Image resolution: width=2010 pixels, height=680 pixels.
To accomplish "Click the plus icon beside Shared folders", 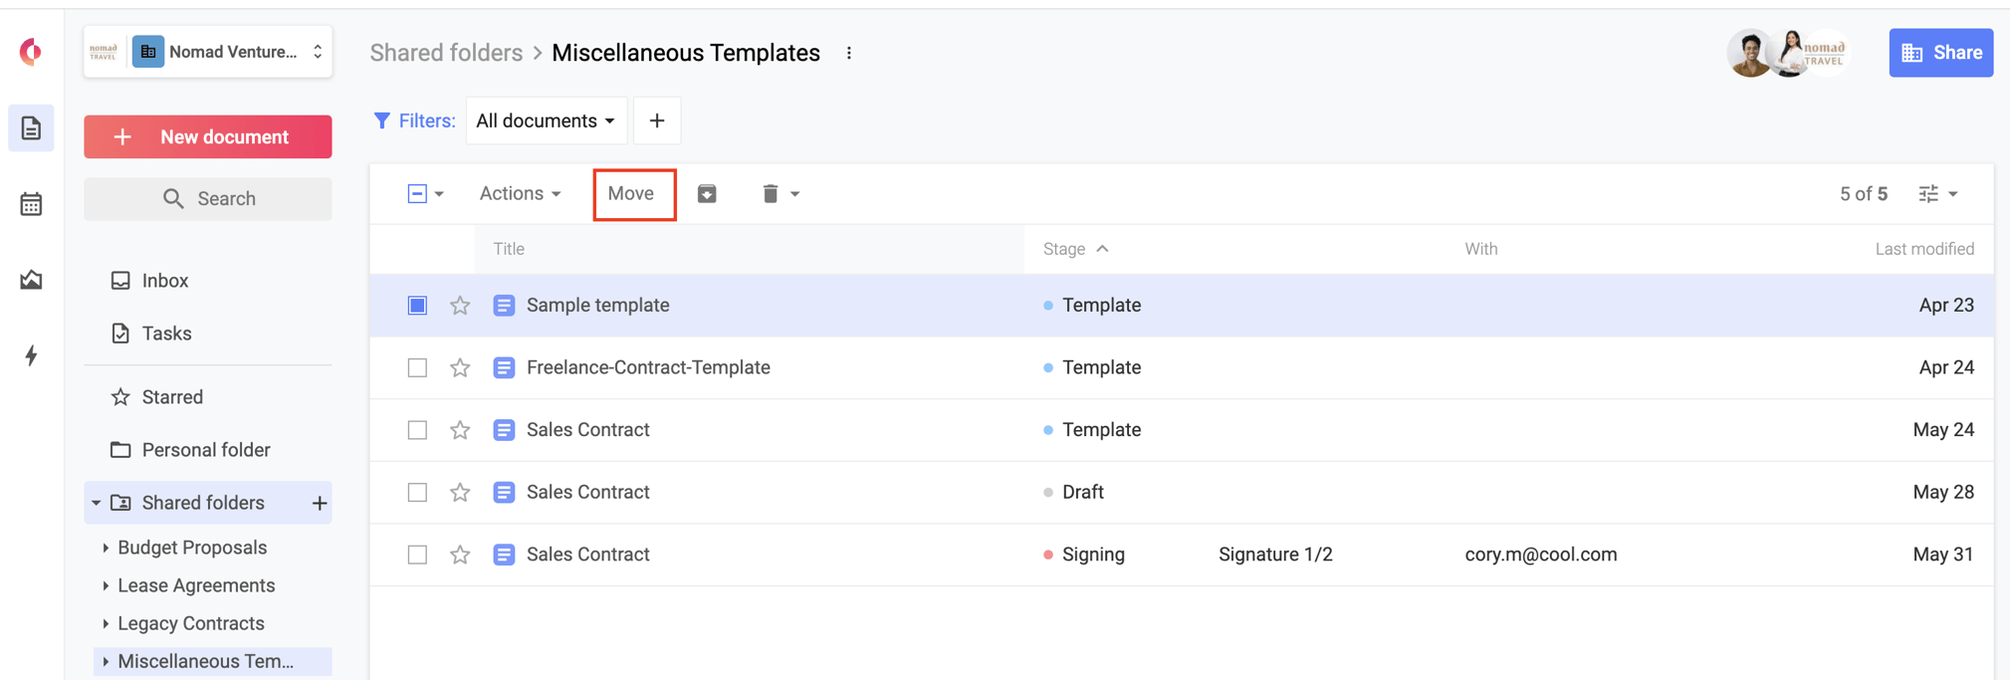I will point(320,504).
